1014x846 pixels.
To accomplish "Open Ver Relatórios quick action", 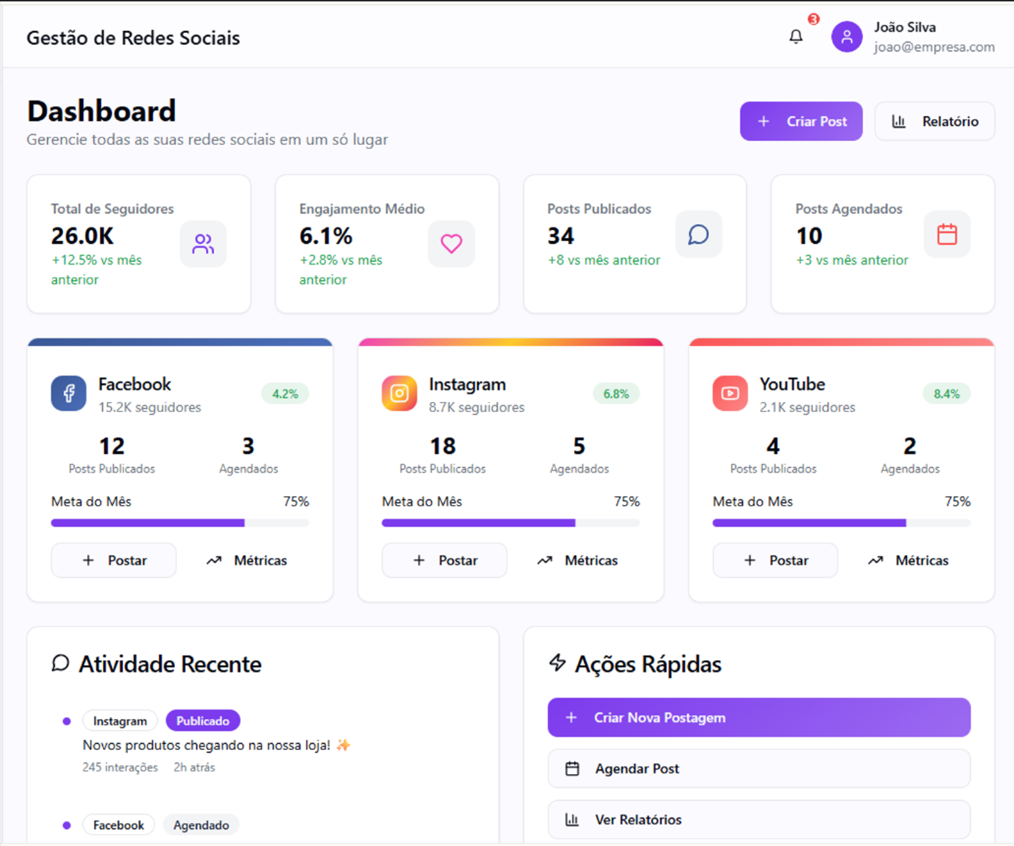I will (758, 820).
